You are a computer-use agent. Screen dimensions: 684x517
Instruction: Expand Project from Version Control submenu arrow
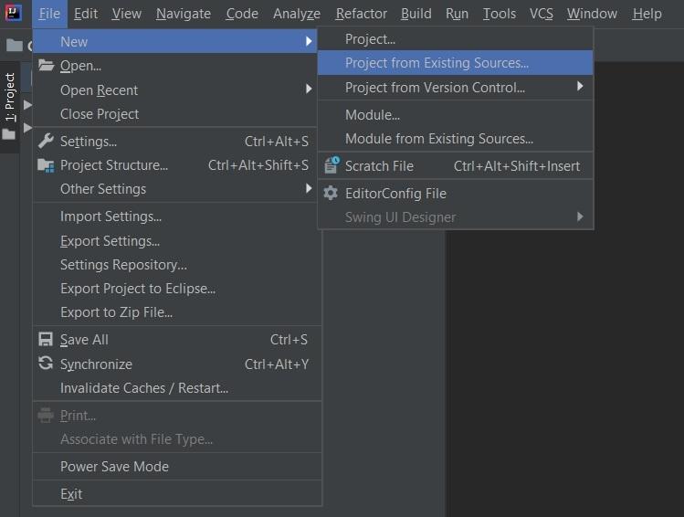(x=580, y=87)
